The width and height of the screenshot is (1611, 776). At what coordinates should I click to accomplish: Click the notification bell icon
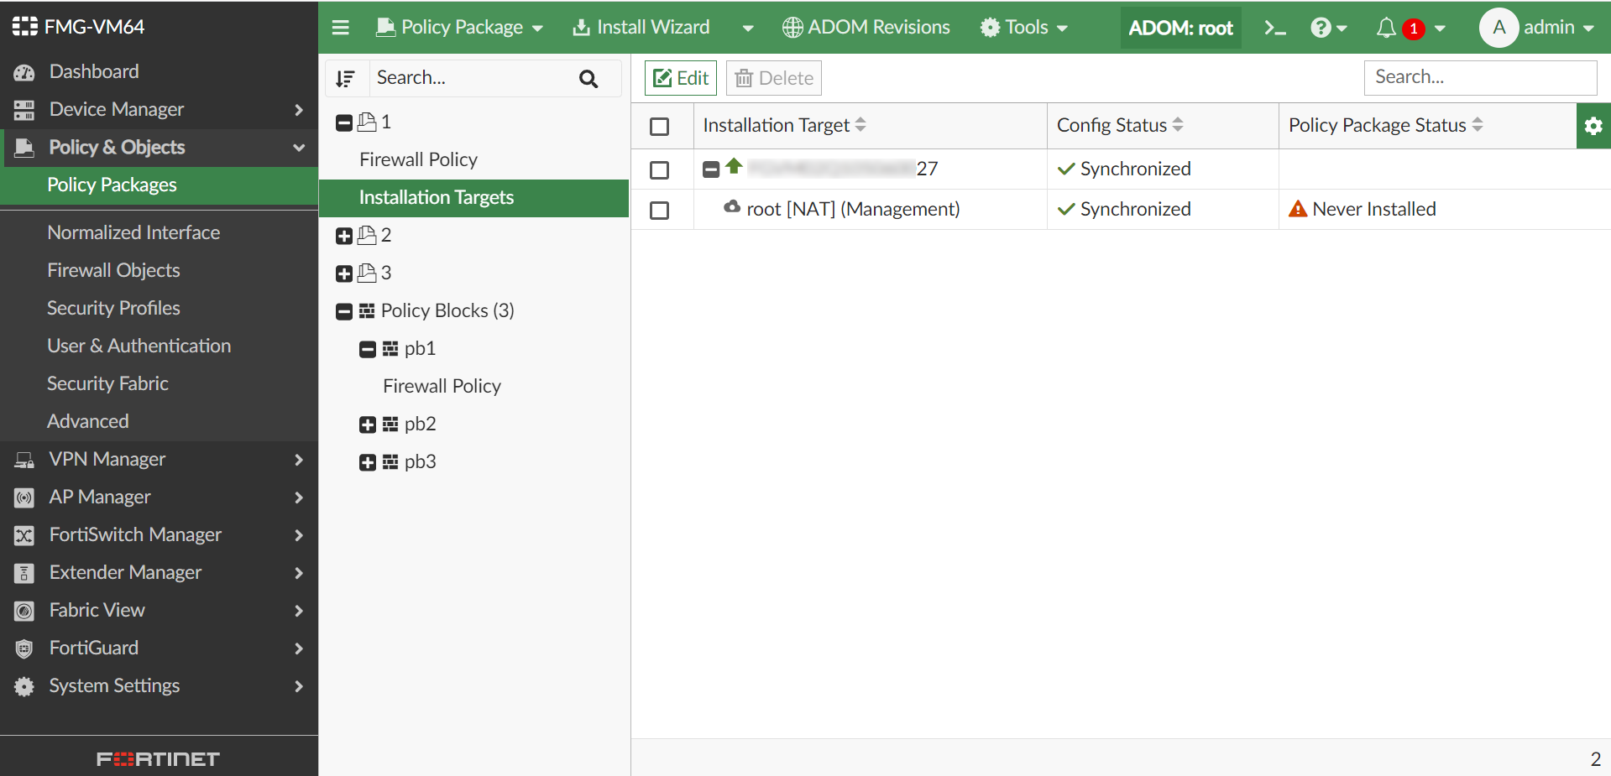[x=1385, y=27]
